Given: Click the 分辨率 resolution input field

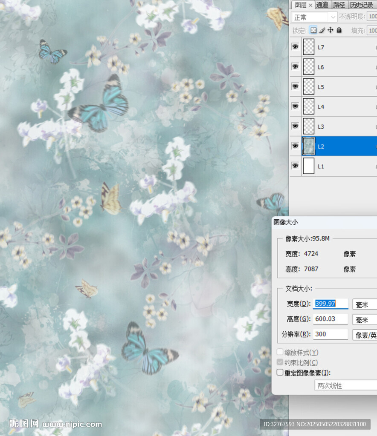Looking at the screenshot, I should click(331, 334).
